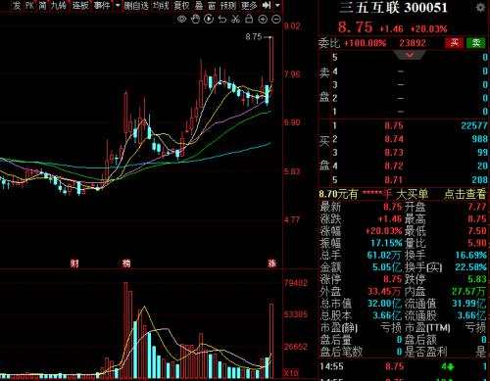Image resolution: width=490 pixels, height=381 pixels.
Task: Click the 画 drawing toolbar item
Action: (x=212, y=5)
